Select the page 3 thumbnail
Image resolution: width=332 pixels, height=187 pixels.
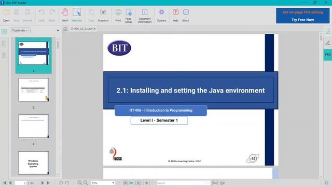(x=33, y=126)
